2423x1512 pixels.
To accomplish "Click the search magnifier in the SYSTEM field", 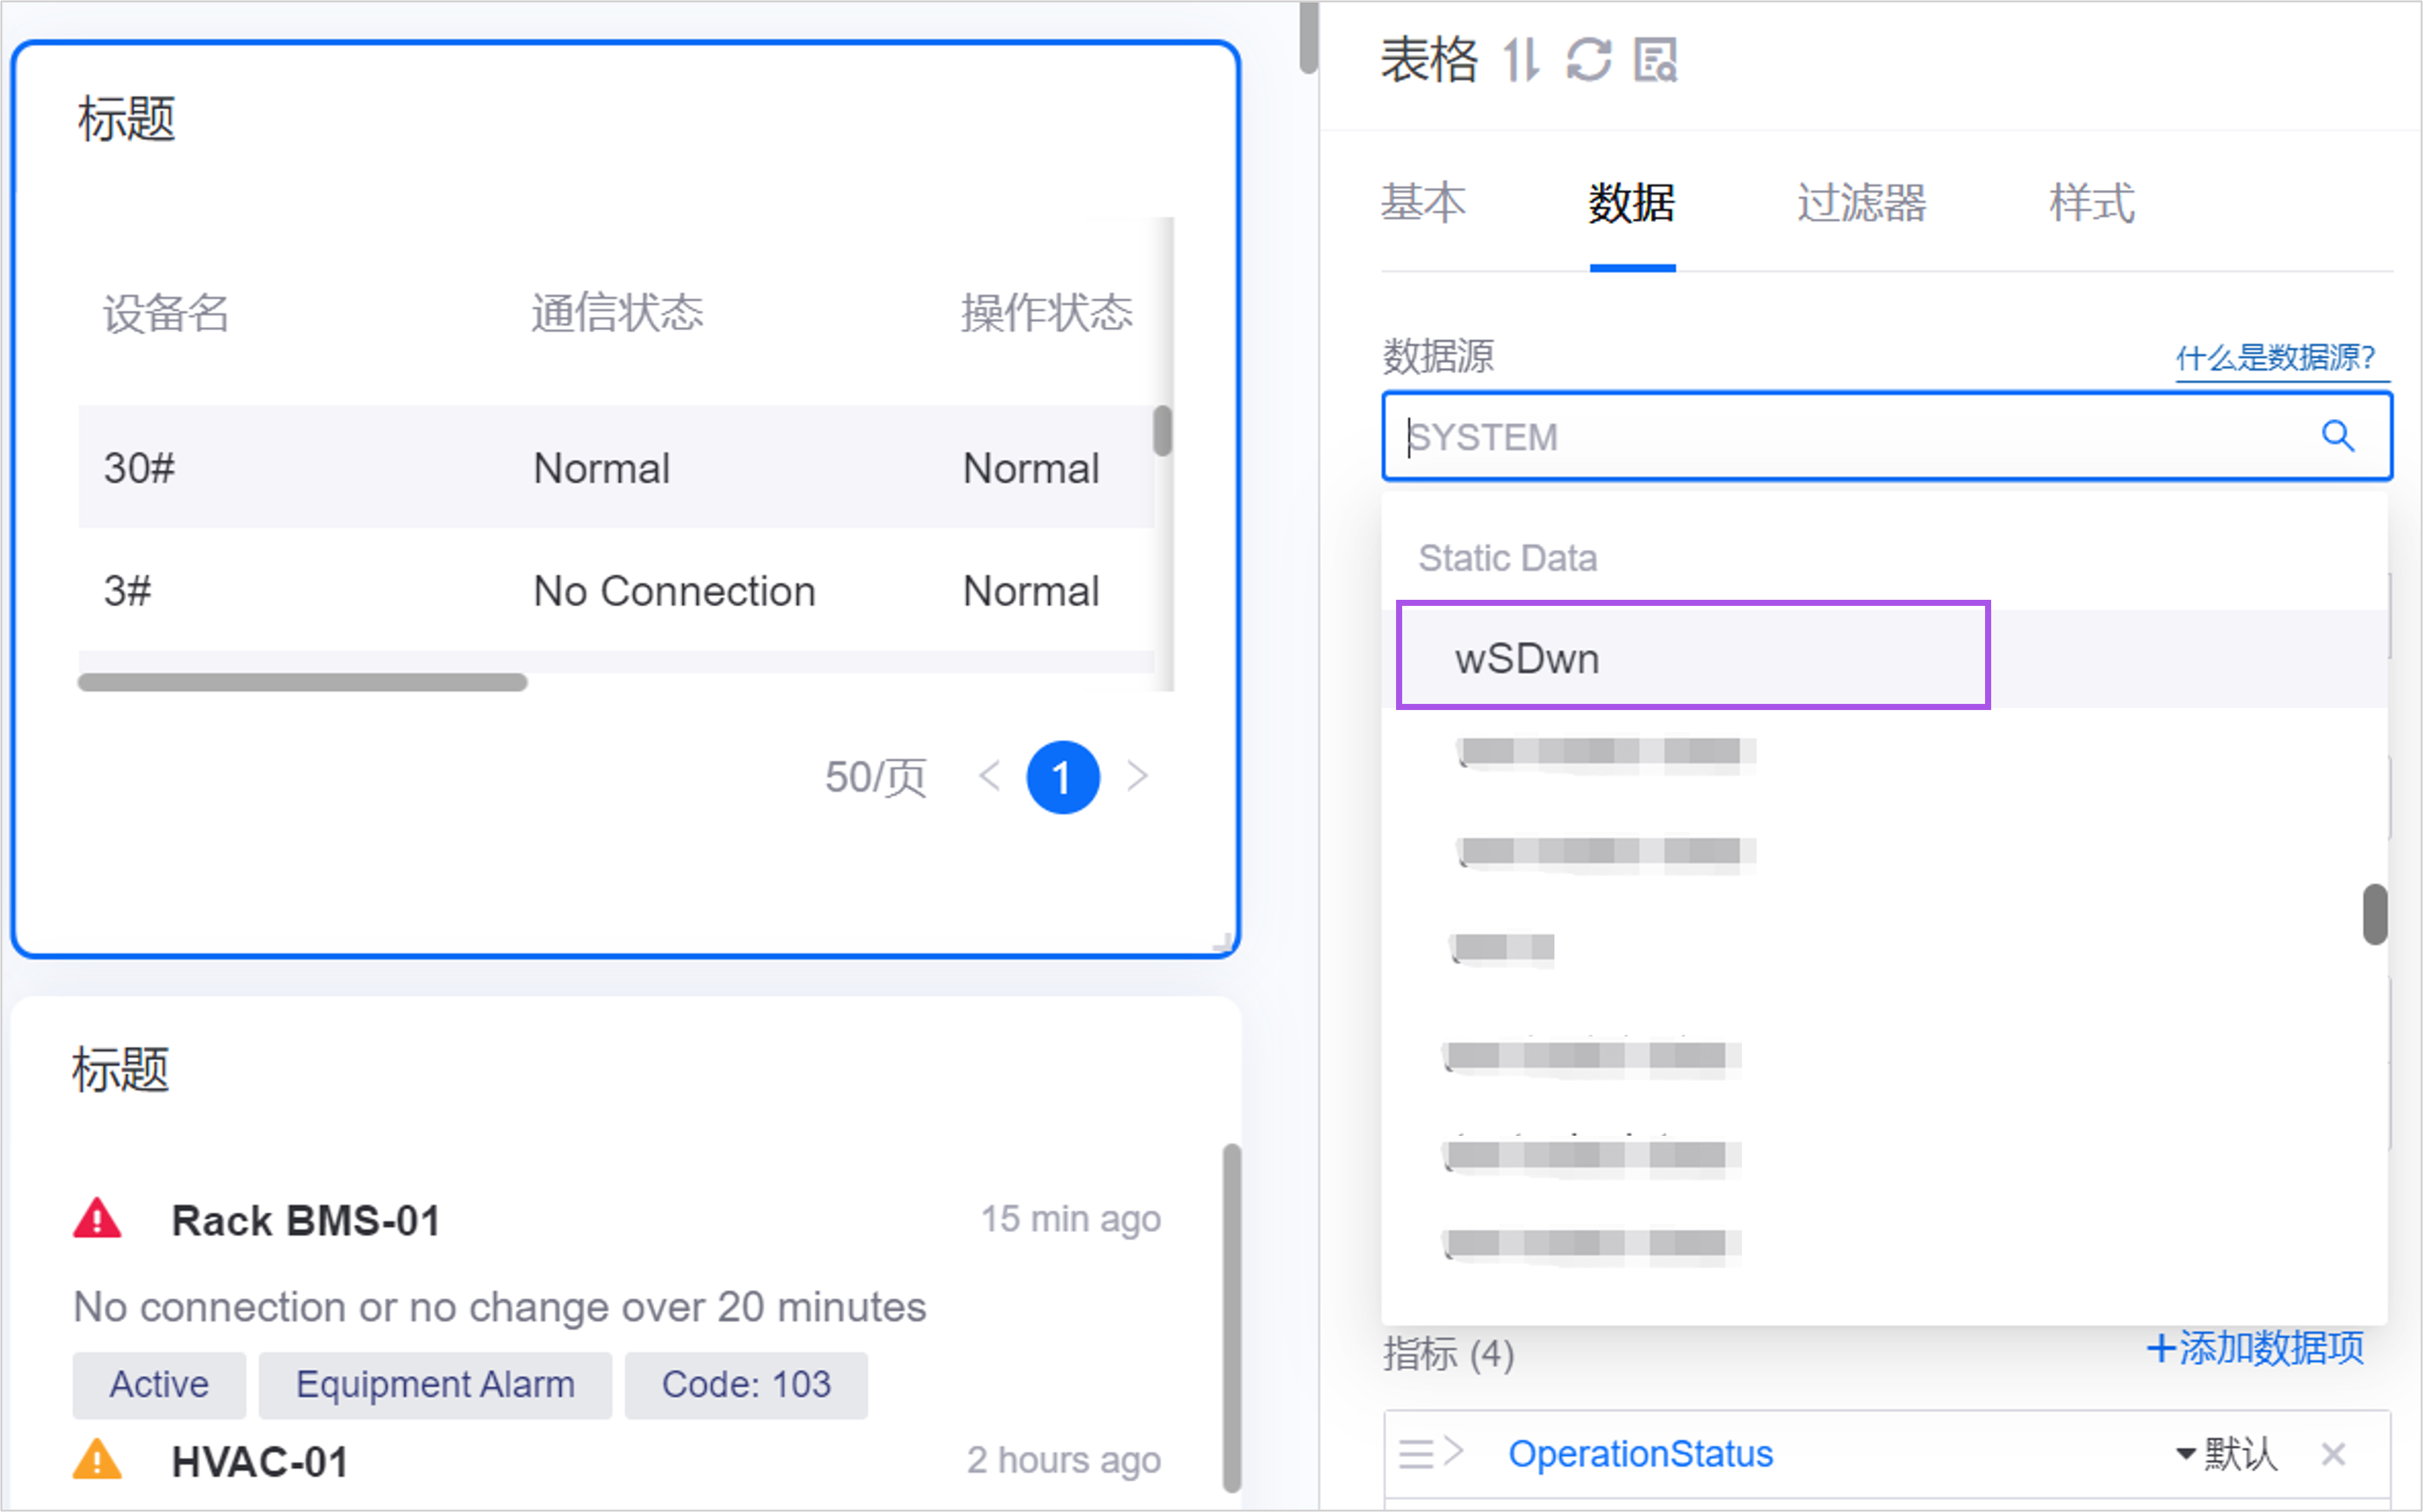I will coord(2337,436).
